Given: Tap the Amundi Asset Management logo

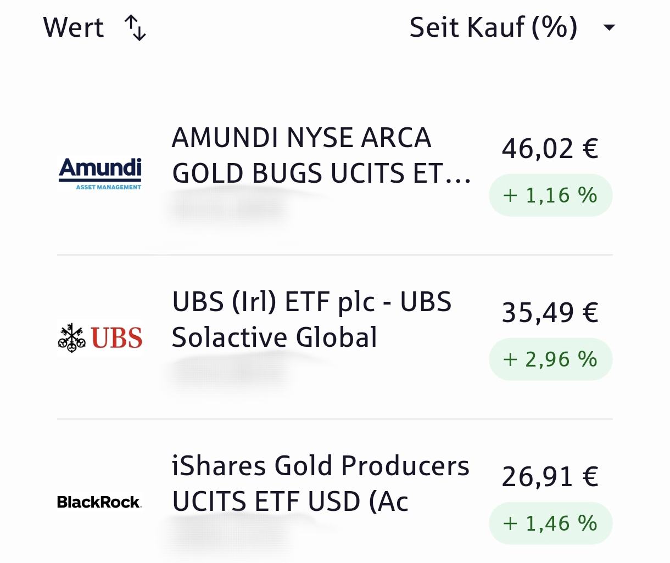Looking at the screenshot, I should coord(100,173).
